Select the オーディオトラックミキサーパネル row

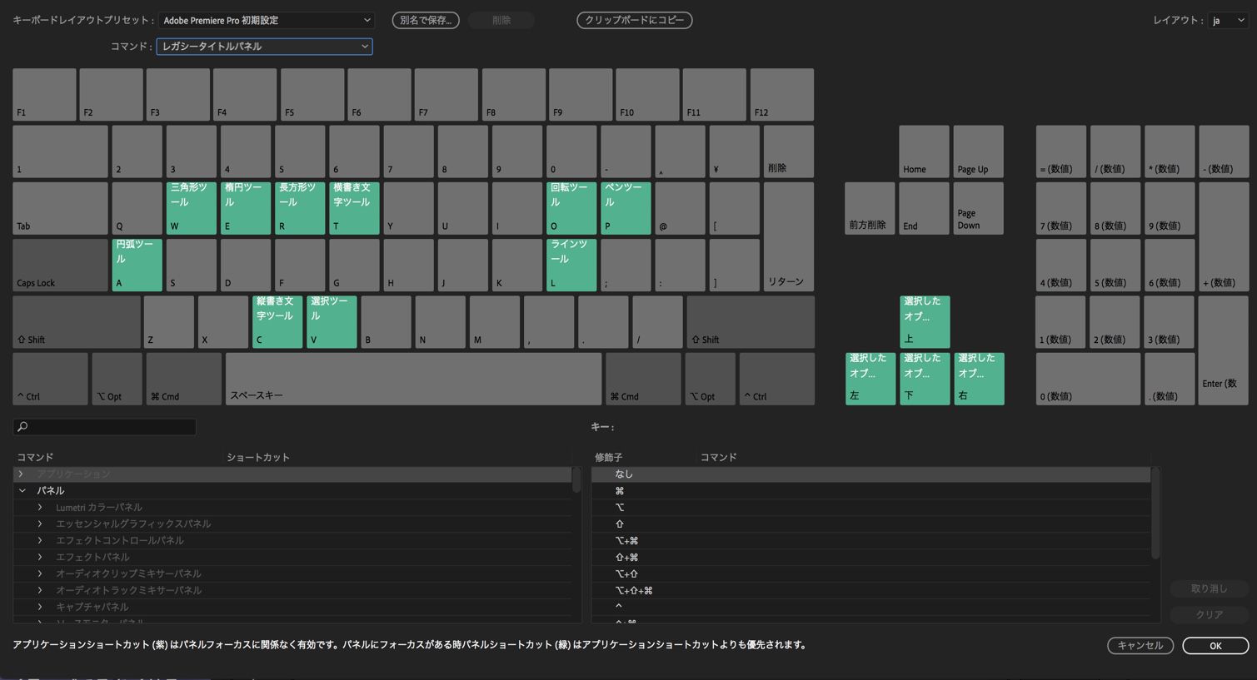coord(292,590)
